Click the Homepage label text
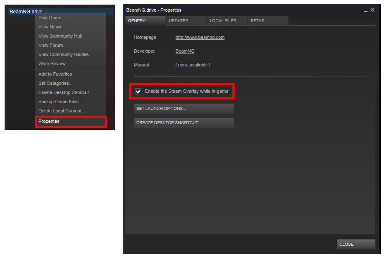This screenshot has height=262, width=385. pos(145,37)
